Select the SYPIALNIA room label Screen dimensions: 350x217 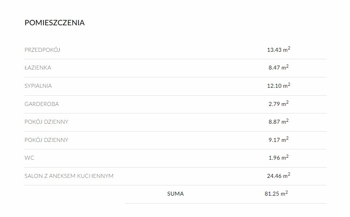pyautogui.click(x=38, y=86)
